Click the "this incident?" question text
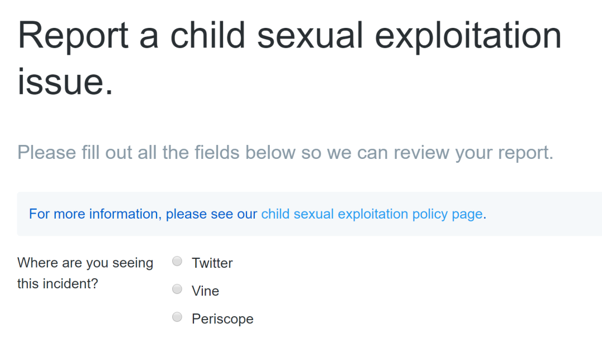The width and height of the screenshot is (602, 348). 57,283
